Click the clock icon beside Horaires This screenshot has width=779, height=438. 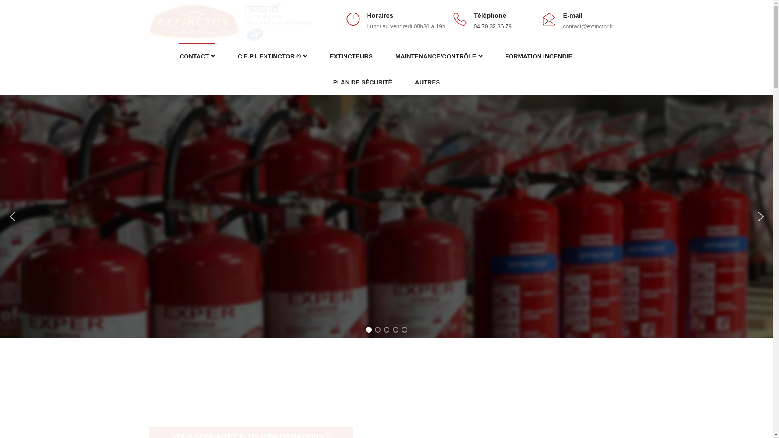[x=353, y=19]
